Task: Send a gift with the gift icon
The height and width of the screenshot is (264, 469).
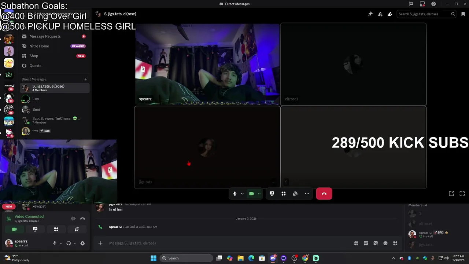Action: coord(356,243)
